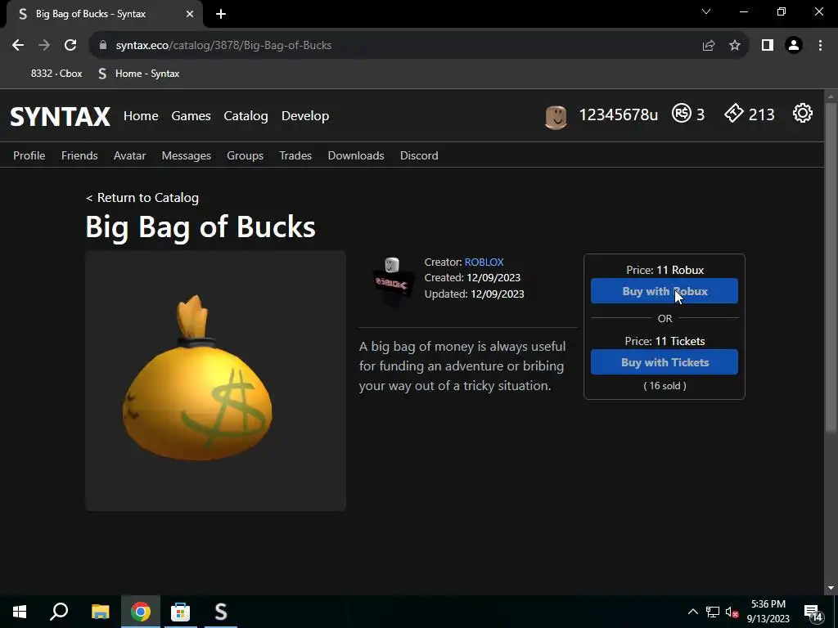Click the Robux currency icon in header
The width and height of the screenshot is (838, 628).
tap(682, 113)
